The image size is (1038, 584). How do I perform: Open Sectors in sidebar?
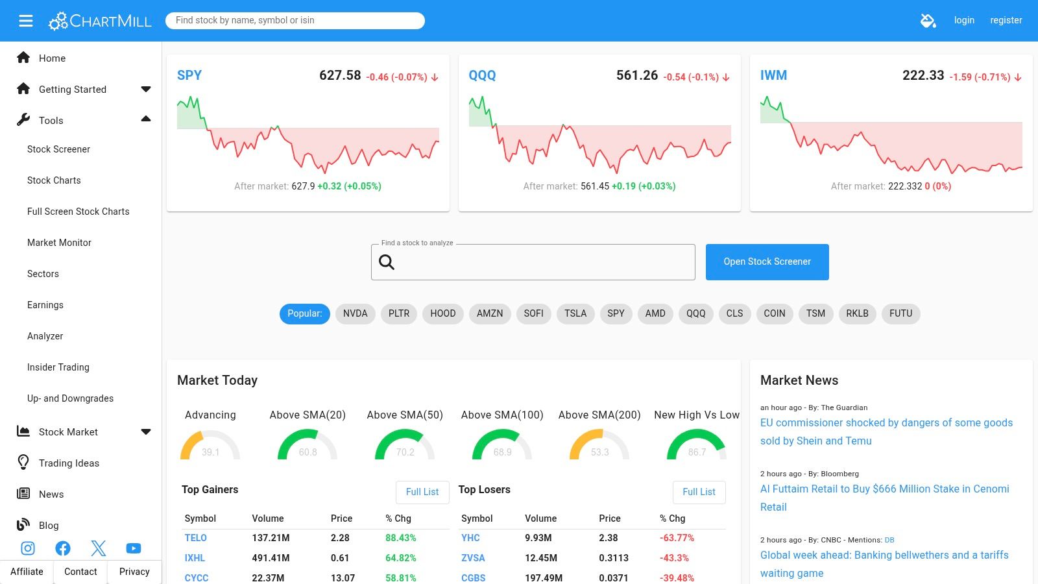tap(43, 274)
